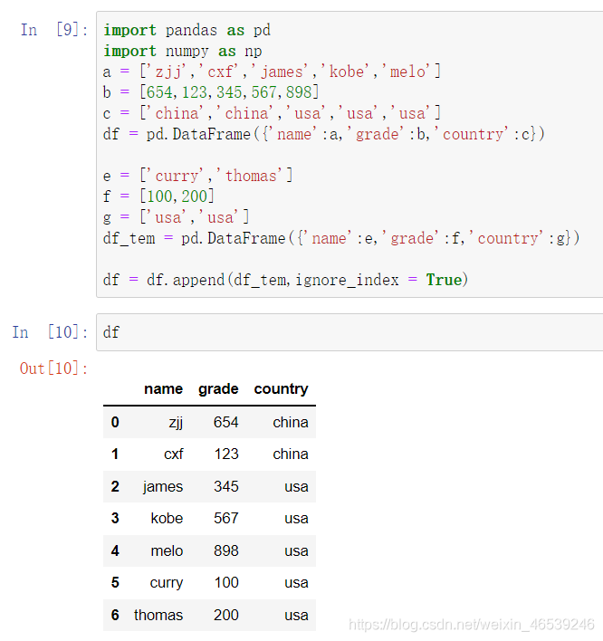The height and width of the screenshot is (641, 603).
Task: Click the line 'g = ['usa','usa']'
Action: (177, 217)
